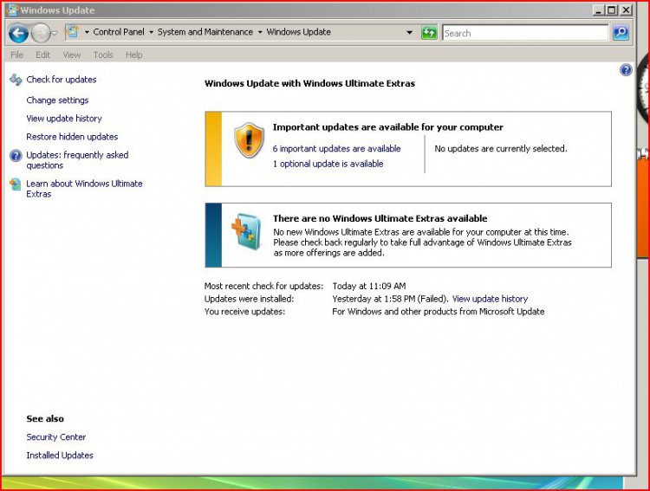Click Control Panel breadcrumb text
Screen dimensions: 650x491
[119, 32]
